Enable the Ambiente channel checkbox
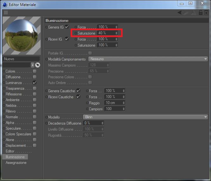Image resolution: width=211 pixels, height=181 pixels. [35, 100]
